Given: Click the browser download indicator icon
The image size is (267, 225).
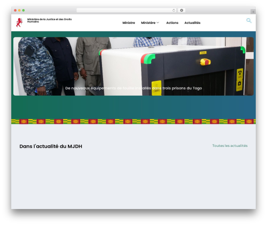Looking at the screenshot, I should click(182, 11).
